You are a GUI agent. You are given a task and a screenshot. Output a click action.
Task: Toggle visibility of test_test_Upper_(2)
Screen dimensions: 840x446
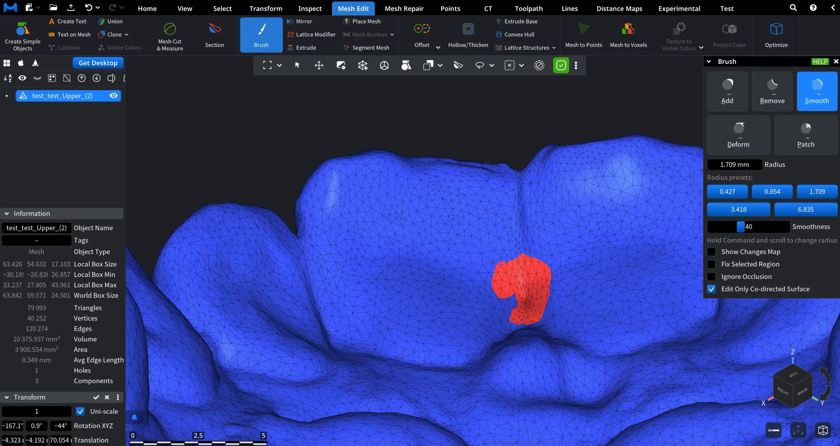click(x=113, y=96)
